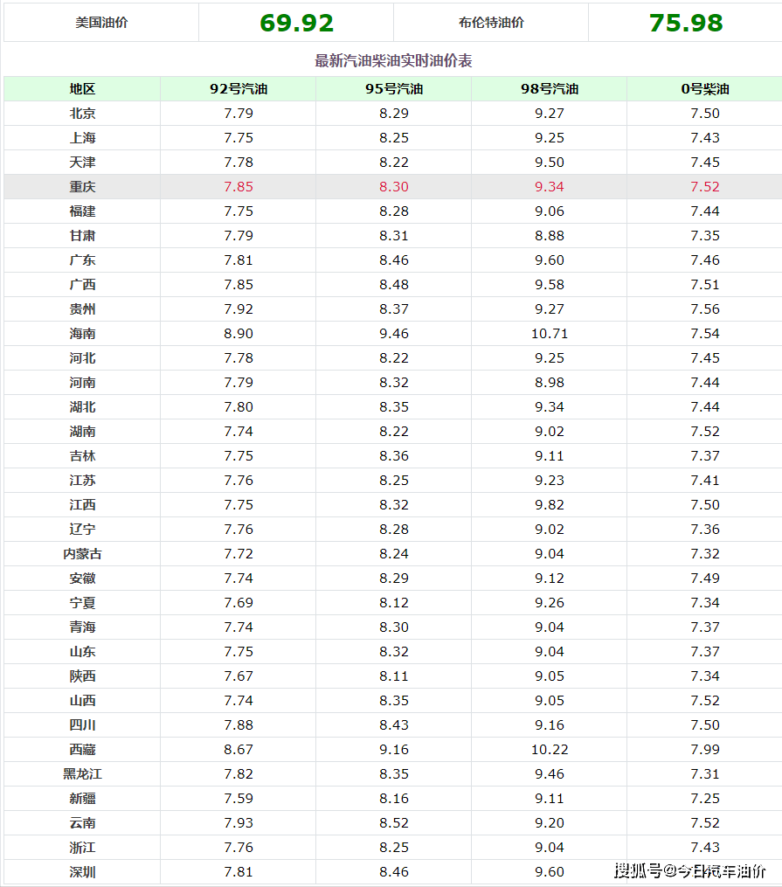Screen dimensions: 782x887
Task: Click the 美国油价 label
Action: coord(101,23)
